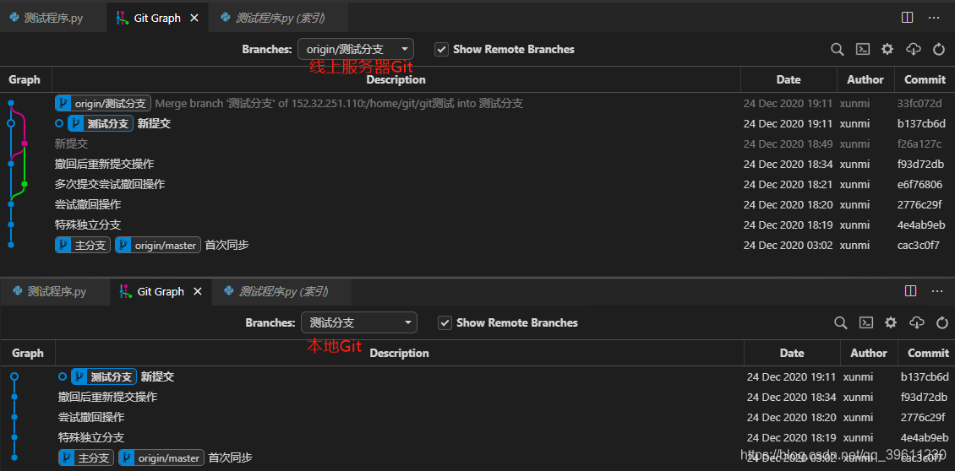Open more actions ellipsis in lower tab bar

937,291
